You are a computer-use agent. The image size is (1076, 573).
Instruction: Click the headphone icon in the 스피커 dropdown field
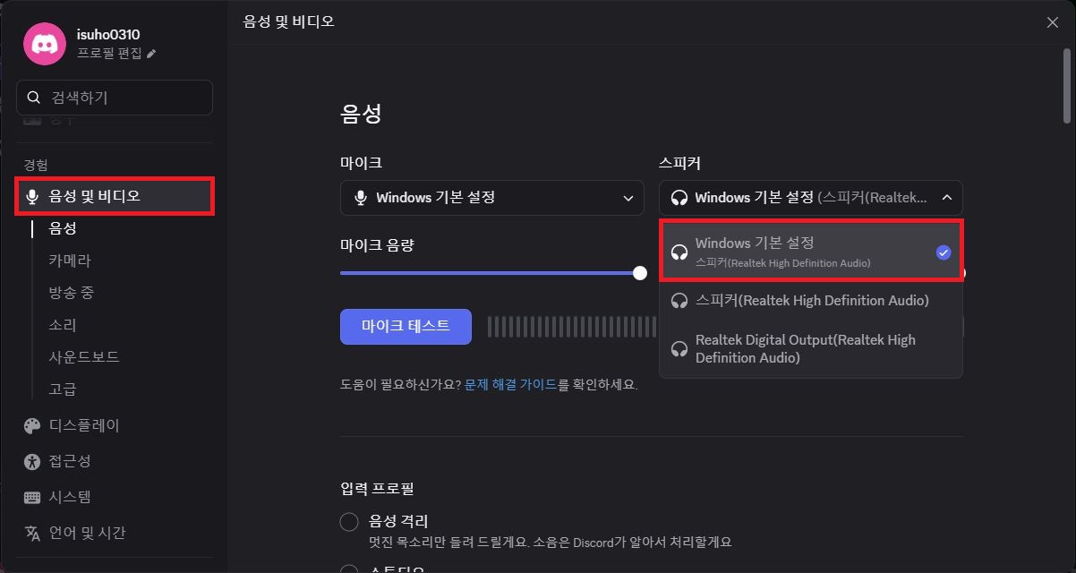(679, 197)
